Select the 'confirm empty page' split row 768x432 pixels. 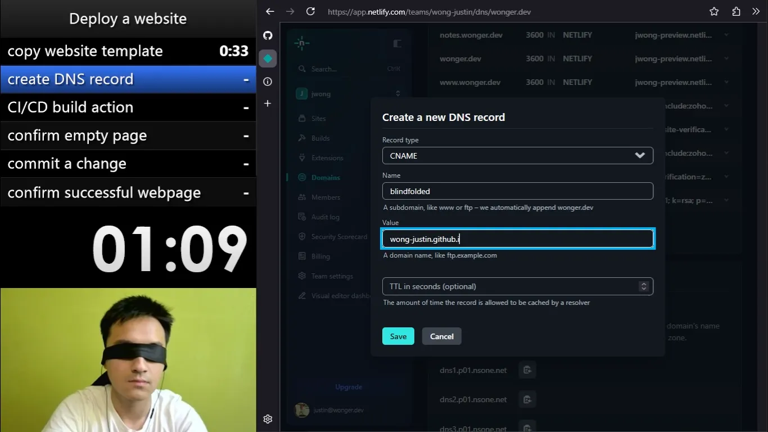128,136
